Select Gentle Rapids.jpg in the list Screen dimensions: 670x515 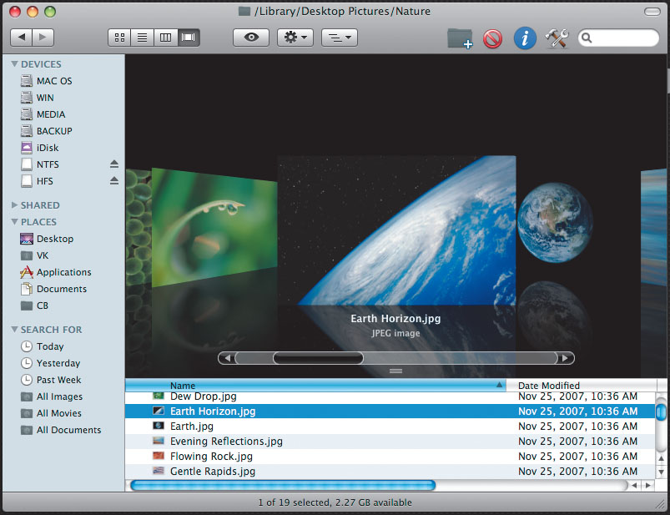tap(390, 471)
